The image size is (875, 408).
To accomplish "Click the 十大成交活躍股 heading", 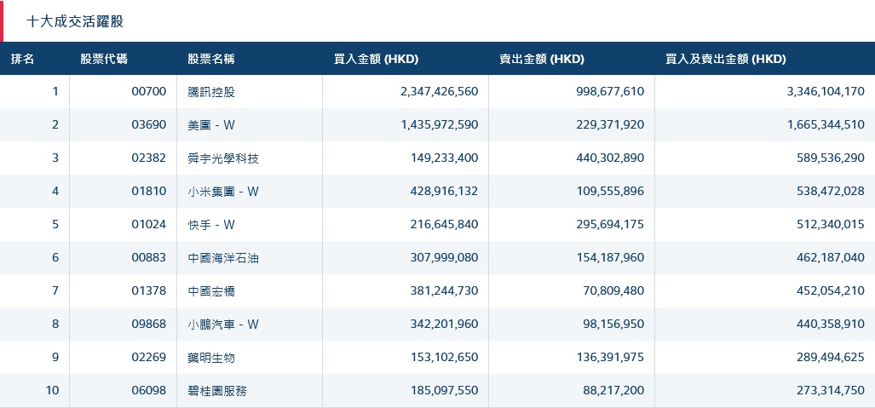I will pyautogui.click(x=75, y=22).
